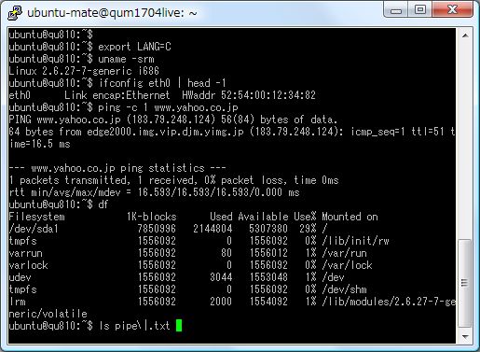Click the 'Linux 2.6.27-7-generic i686' output line
Viewport: 480px width, 352px height.
[x=84, y=71]
